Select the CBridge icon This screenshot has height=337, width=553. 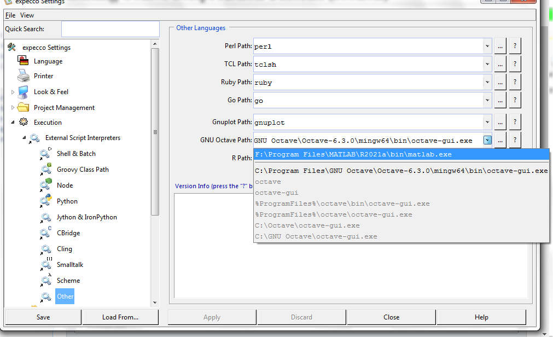coord(46,233)
